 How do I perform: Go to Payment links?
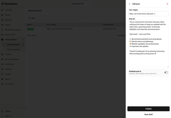point(10,35)
